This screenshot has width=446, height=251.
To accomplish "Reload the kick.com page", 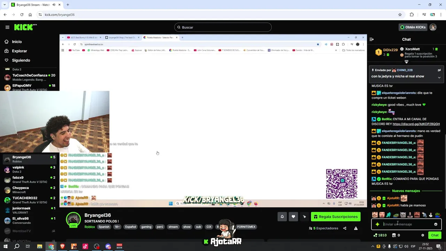I will (x=22, y=15).
